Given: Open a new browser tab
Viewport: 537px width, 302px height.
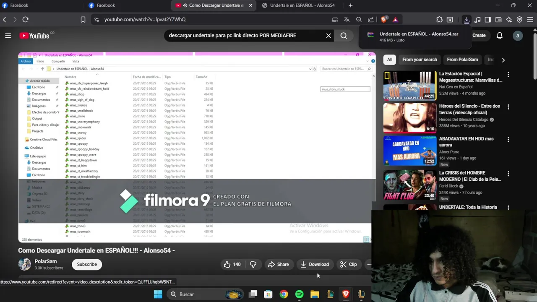Looking at the screenshot, I should (x=351, y=5).
